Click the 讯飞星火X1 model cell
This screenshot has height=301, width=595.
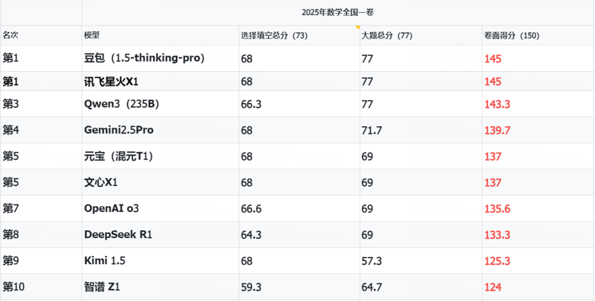coord(160,81)
